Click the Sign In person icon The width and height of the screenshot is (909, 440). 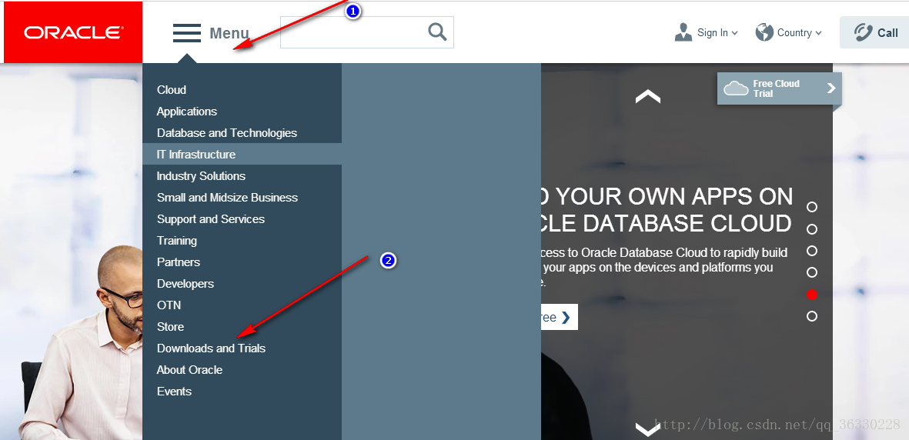pos(683,32)
